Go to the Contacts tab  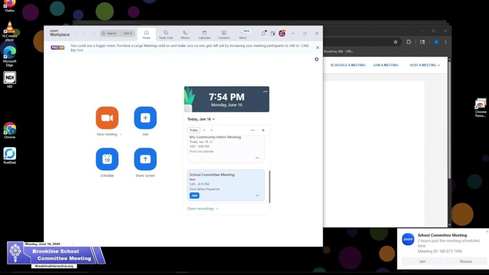(223, 34)
